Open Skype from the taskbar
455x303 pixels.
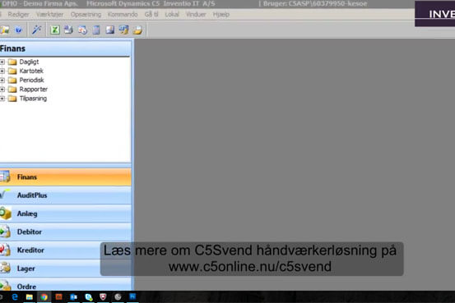89,297
